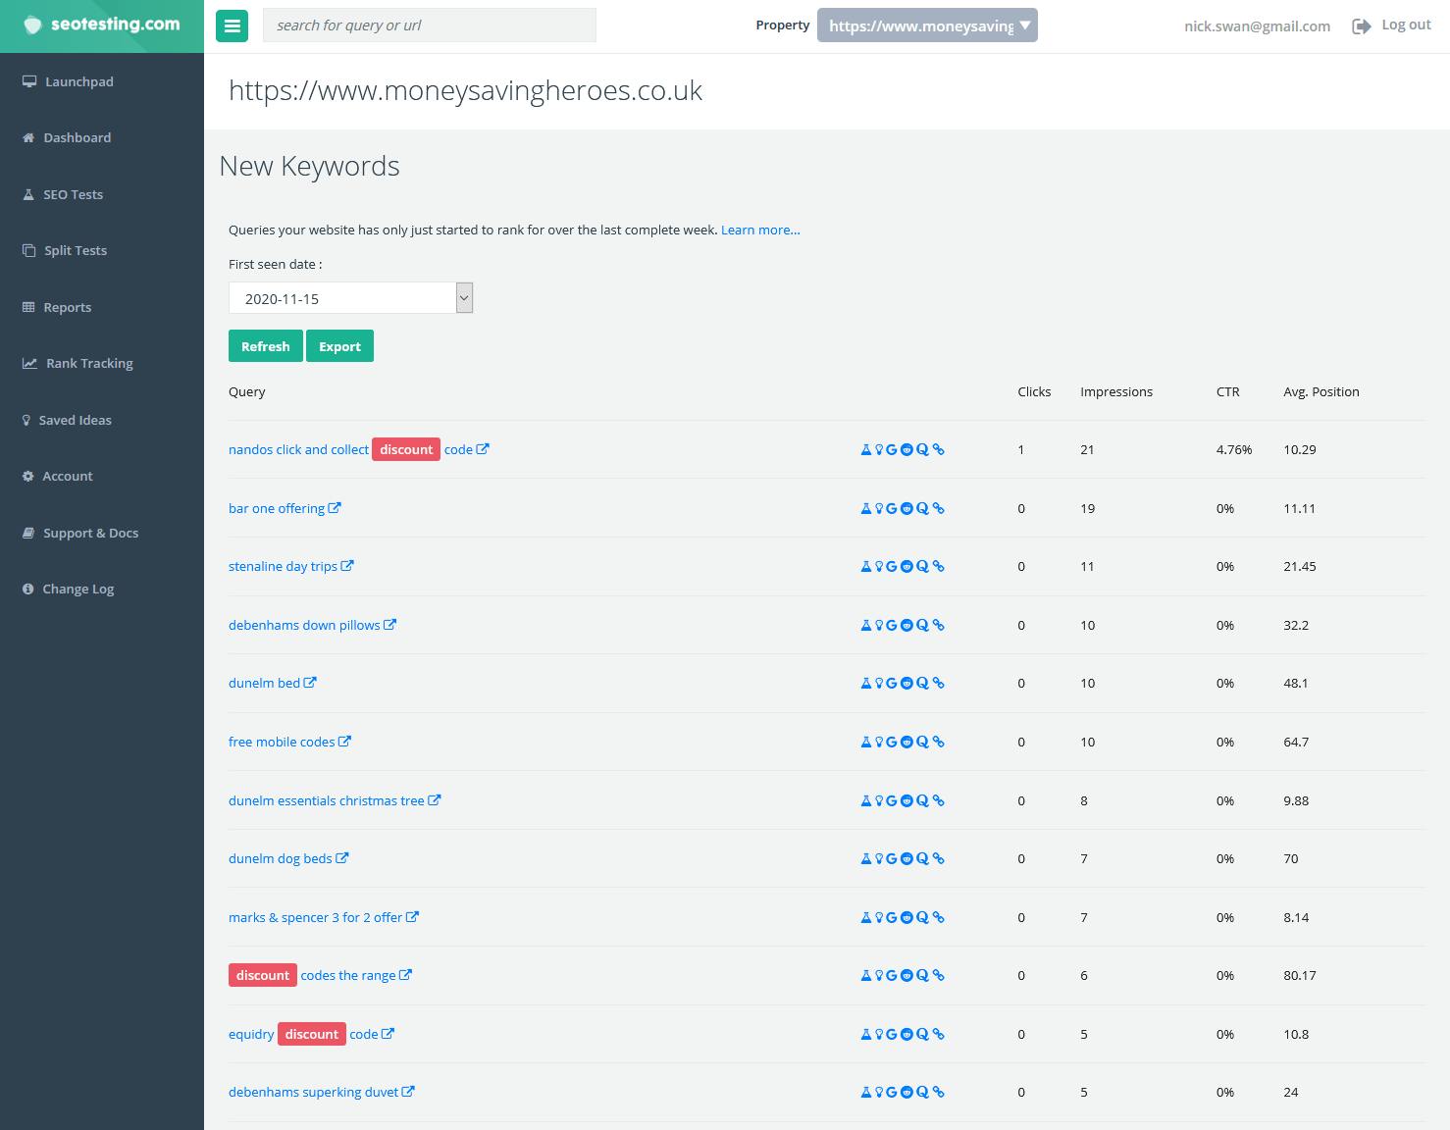
Task: Open the debenhams down pillows query link
Action: point(312,625)
